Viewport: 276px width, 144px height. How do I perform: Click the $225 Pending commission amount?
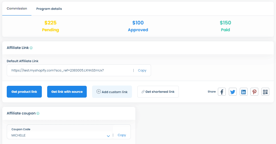[50, 23]
